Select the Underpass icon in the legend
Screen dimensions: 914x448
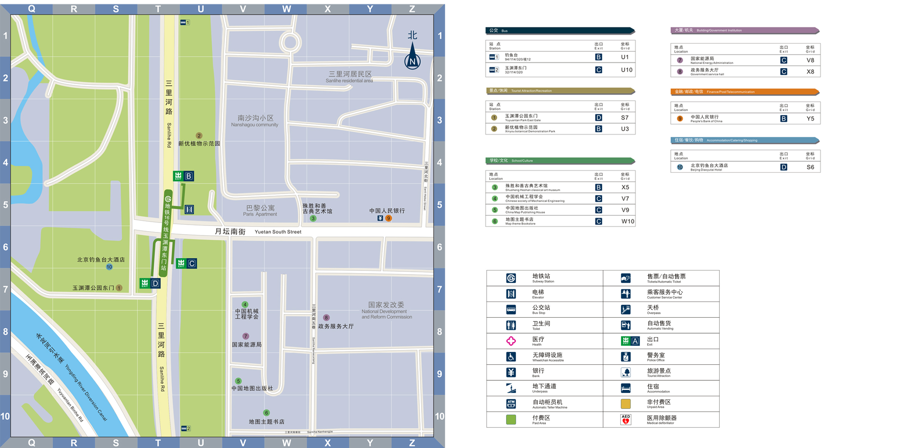tap(511, 388)
